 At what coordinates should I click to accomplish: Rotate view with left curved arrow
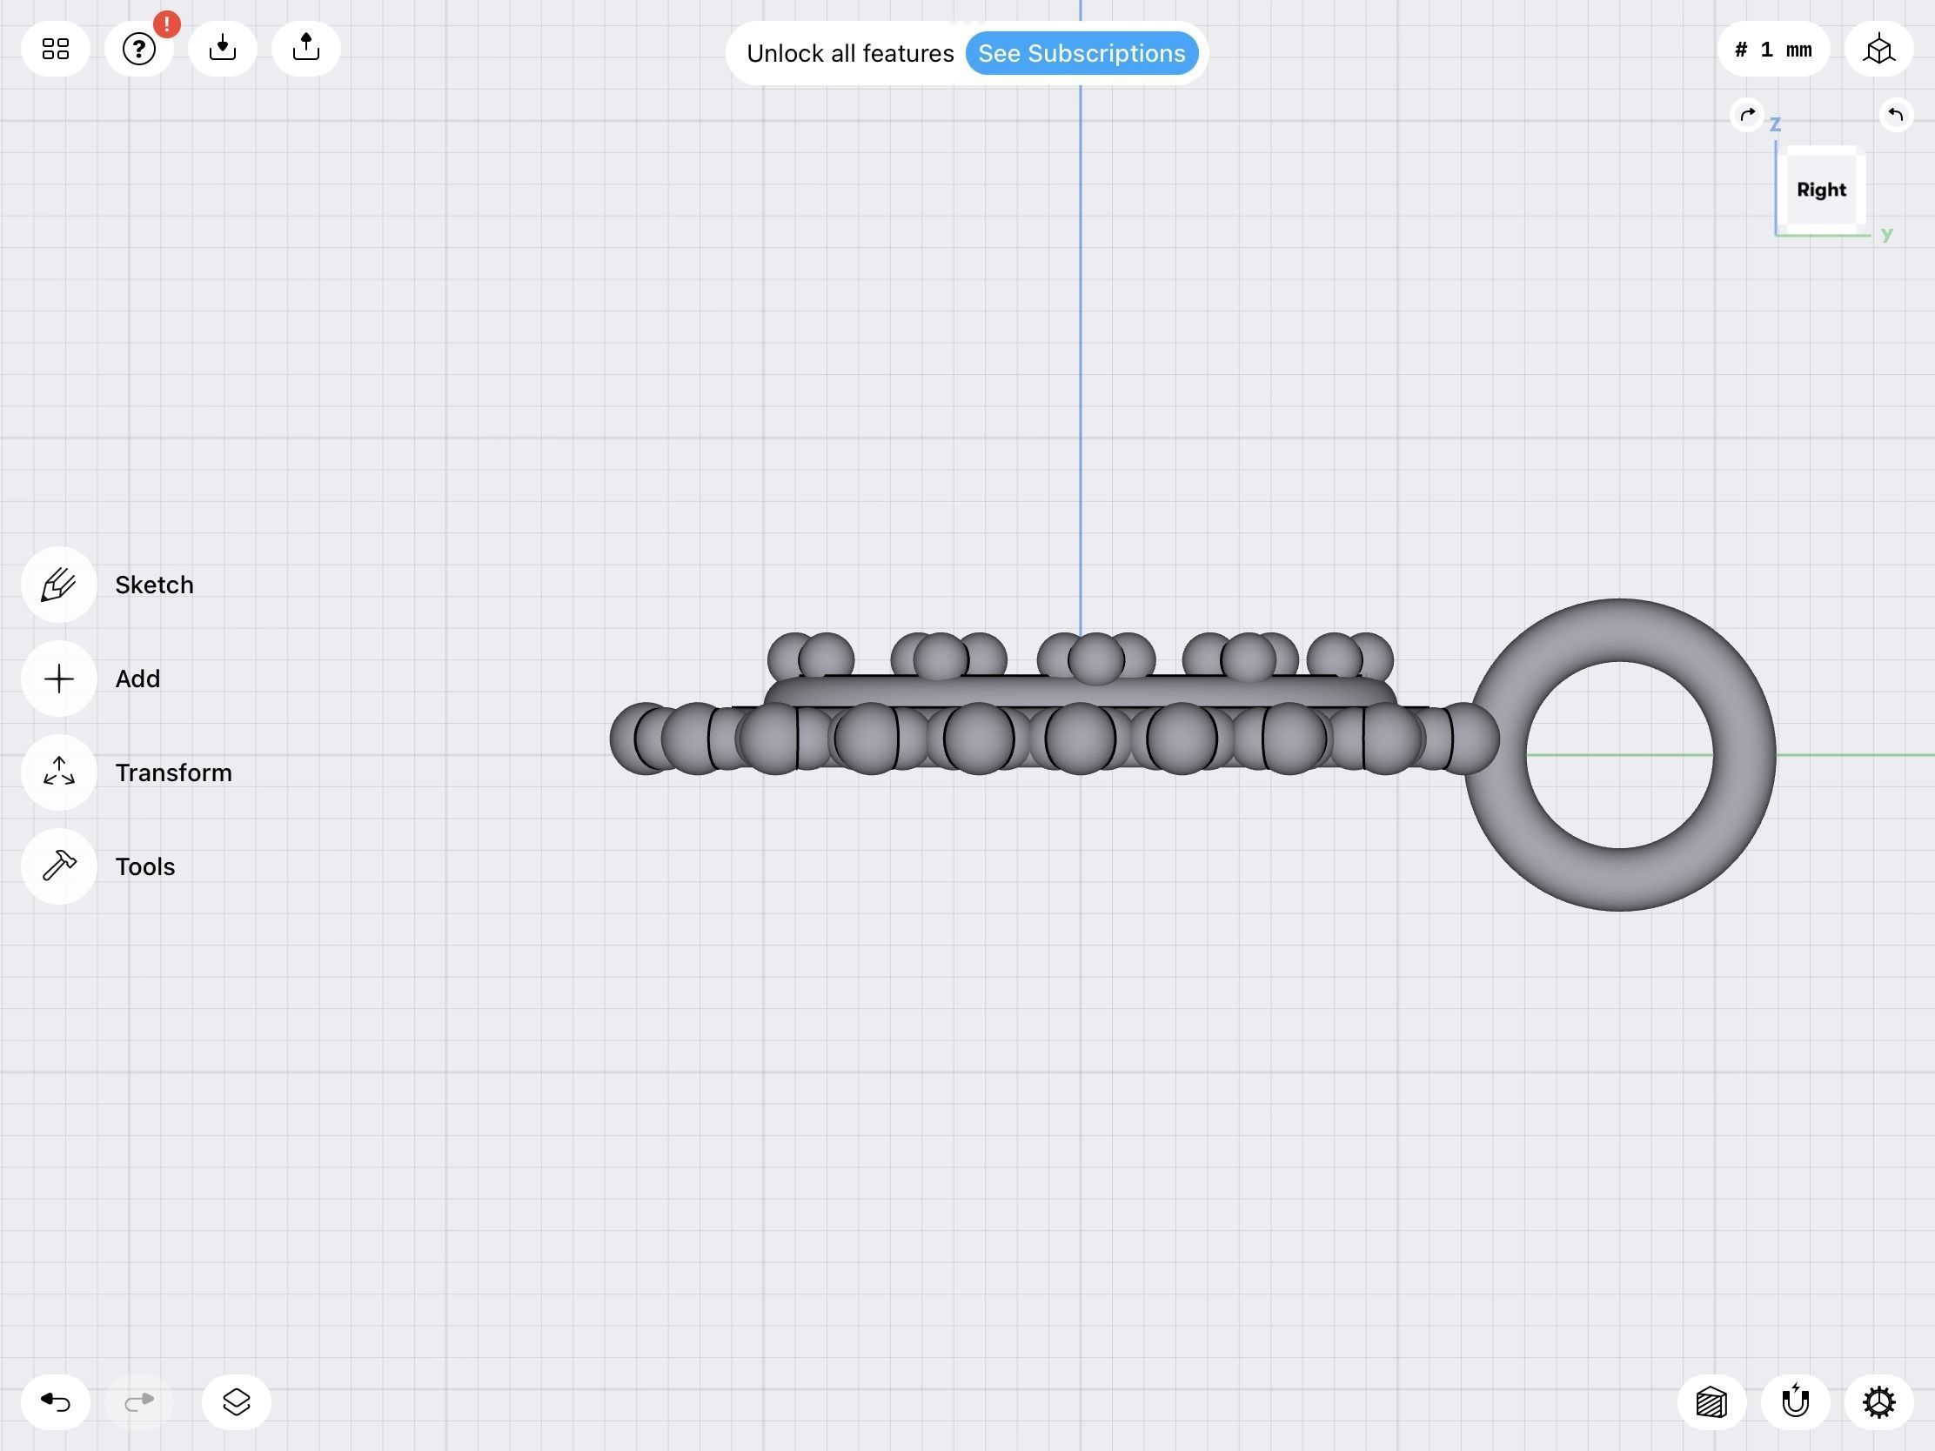1747,115
